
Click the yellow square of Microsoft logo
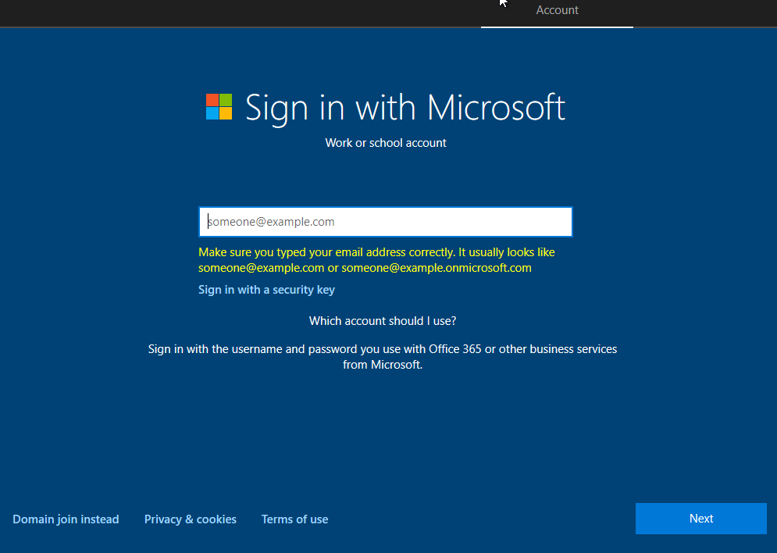[226, 113]
